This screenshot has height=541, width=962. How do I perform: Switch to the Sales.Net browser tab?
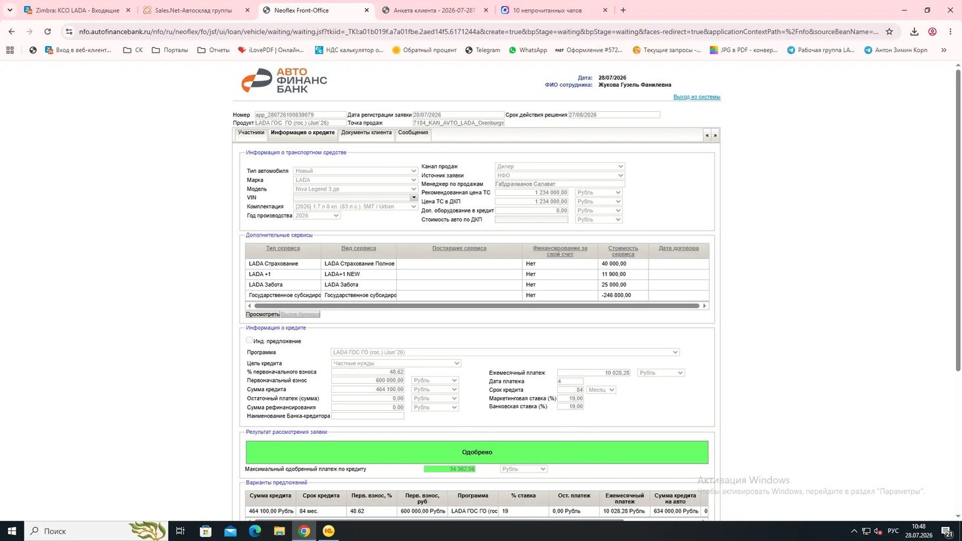click(196, 11)
